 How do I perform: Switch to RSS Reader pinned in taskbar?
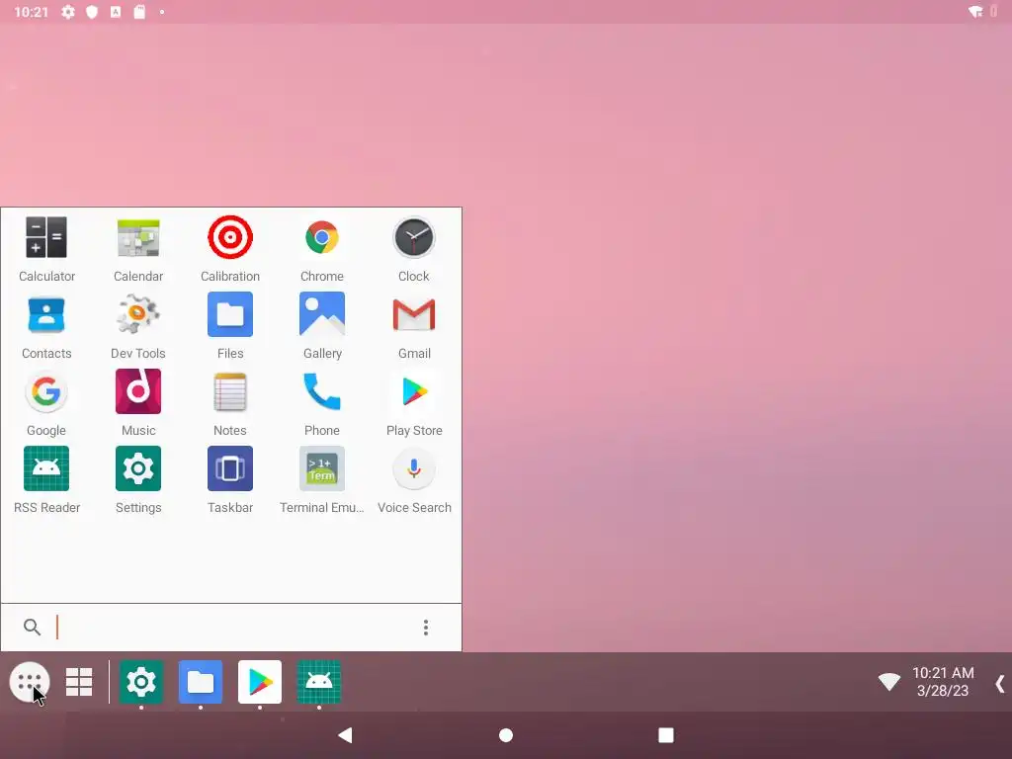(x=319, y=682)
